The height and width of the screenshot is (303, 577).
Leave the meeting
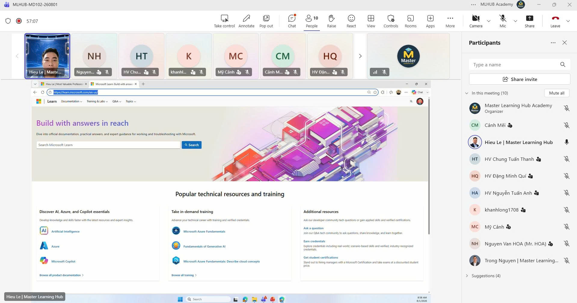pos(555,21)
